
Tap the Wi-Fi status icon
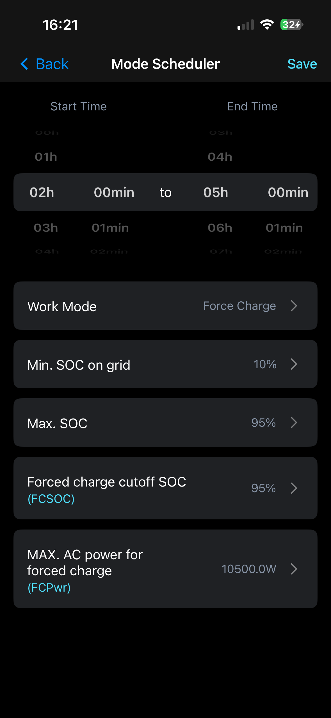(267, 25)
